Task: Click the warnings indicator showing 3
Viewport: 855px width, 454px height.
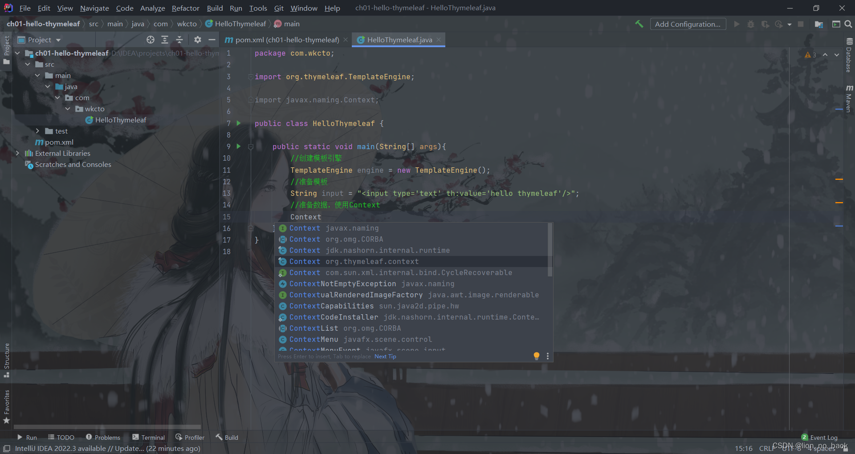Action: tap(810, 55)
